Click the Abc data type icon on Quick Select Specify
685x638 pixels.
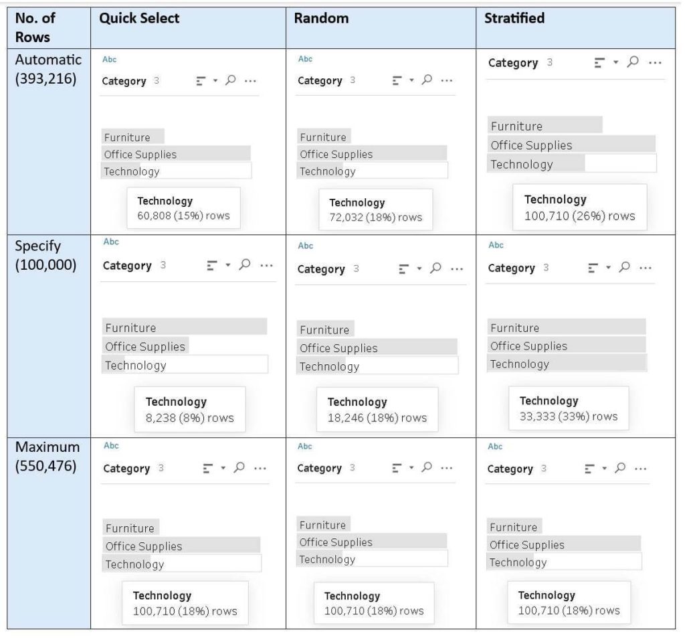point(111,242)
